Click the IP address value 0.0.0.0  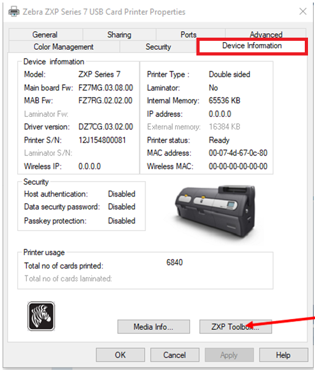[220, 114]
